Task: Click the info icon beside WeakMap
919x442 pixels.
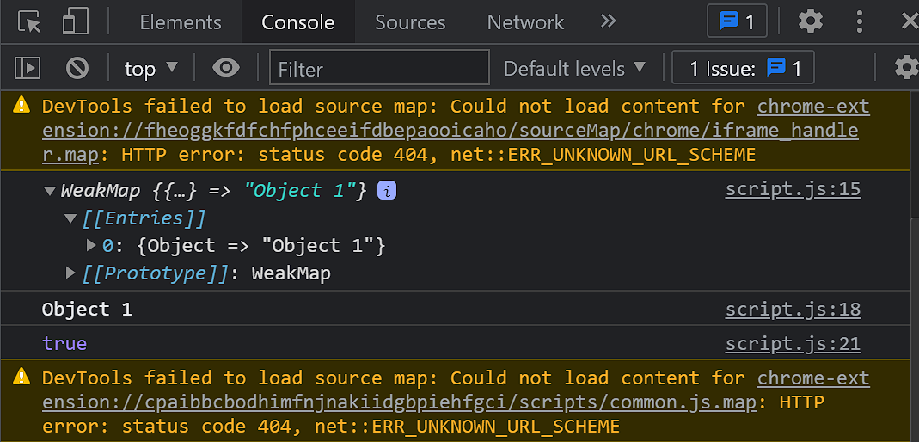Action: tap(387, 191)
